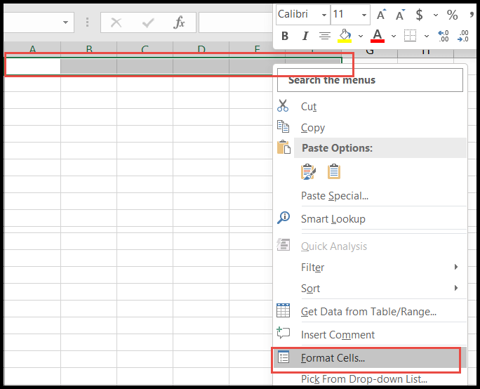
Task: Click the borders icon
Action: (x=410, y=36)
